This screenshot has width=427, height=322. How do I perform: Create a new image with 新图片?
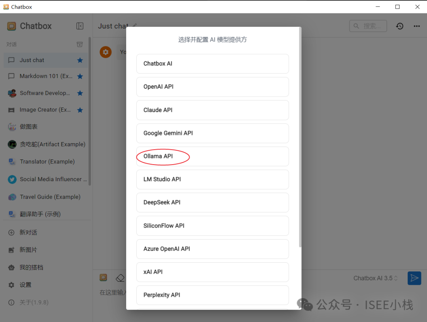pos(46,250)
